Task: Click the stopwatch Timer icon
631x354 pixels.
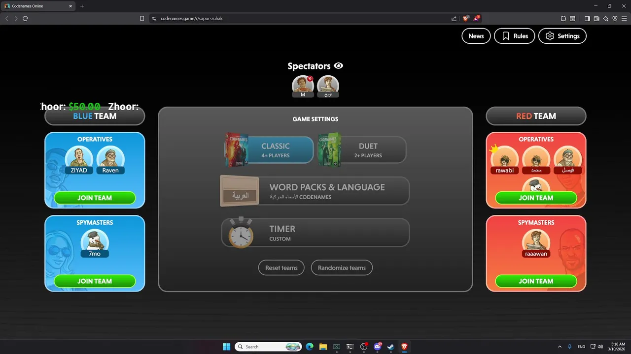Action: (x=241, y=233)
